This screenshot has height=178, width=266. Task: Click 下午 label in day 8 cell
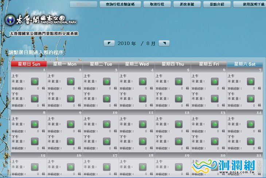(15, 137)
